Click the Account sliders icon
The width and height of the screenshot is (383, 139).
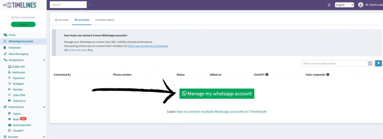tap(5, 137)
